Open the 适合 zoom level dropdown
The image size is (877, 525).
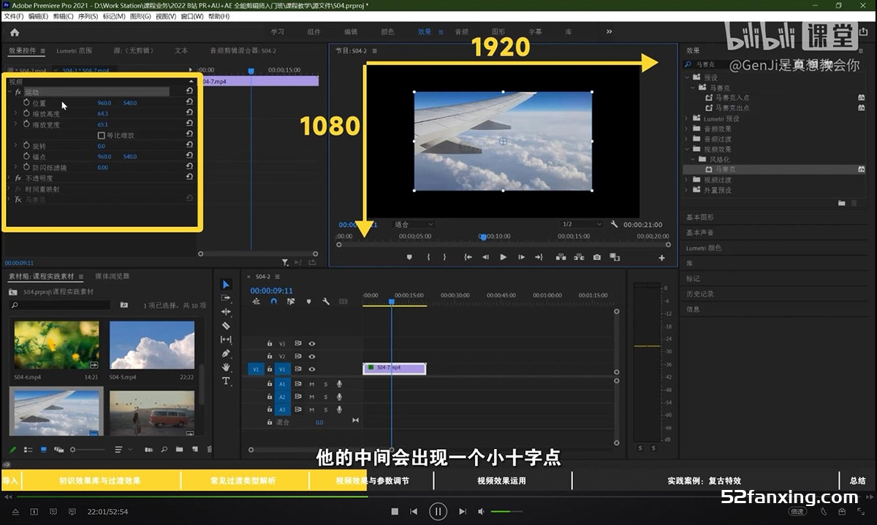coord(414,224)
